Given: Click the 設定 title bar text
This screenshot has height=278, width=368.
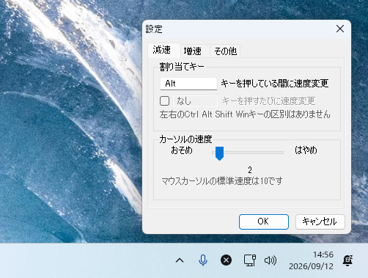Looking at the screenshot, I should pos(154,29).
